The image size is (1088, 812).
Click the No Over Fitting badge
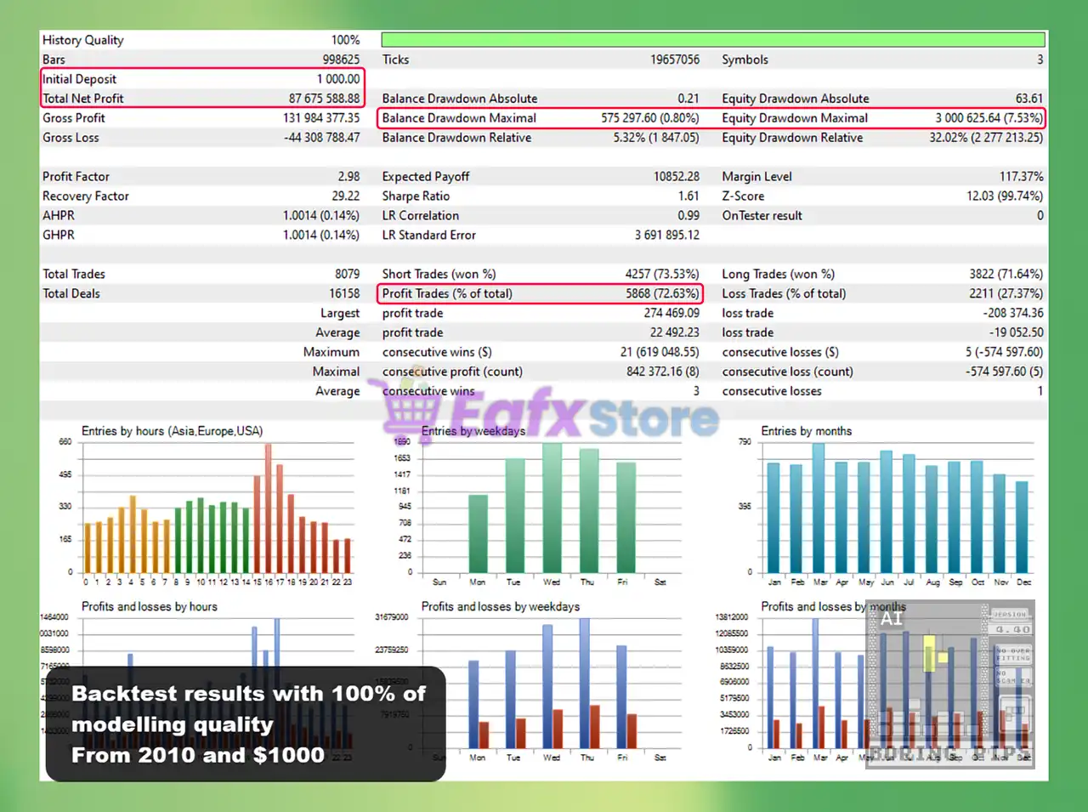click(x=1012, y=654)
